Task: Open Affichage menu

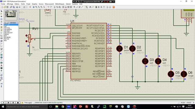Action: pyautogui.click(x=10, y=4)
